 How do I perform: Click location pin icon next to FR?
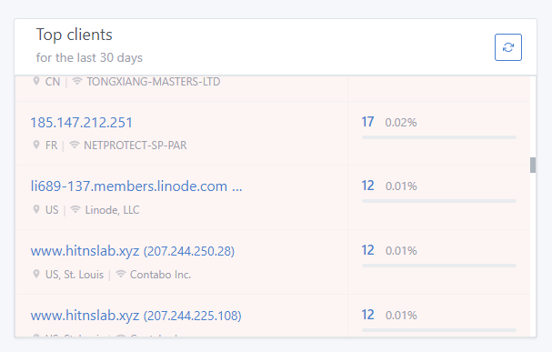point(35,145)
